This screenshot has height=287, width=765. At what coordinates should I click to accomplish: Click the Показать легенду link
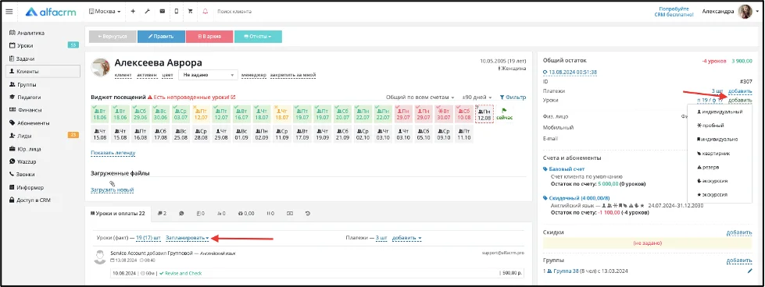click(113, 153)
